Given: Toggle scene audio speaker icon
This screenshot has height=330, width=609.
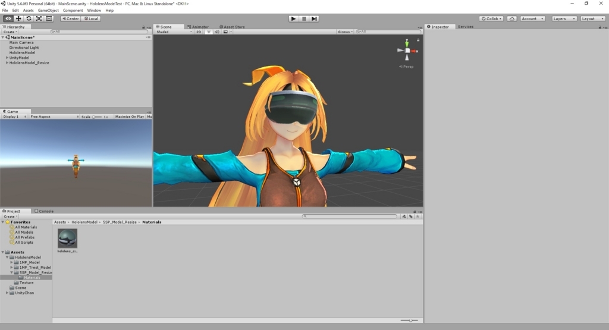Looking at the screenshot, I should click(x=217, y=32).
